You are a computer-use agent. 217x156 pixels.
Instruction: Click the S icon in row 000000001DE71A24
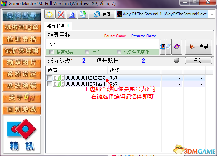pos(63,84)
